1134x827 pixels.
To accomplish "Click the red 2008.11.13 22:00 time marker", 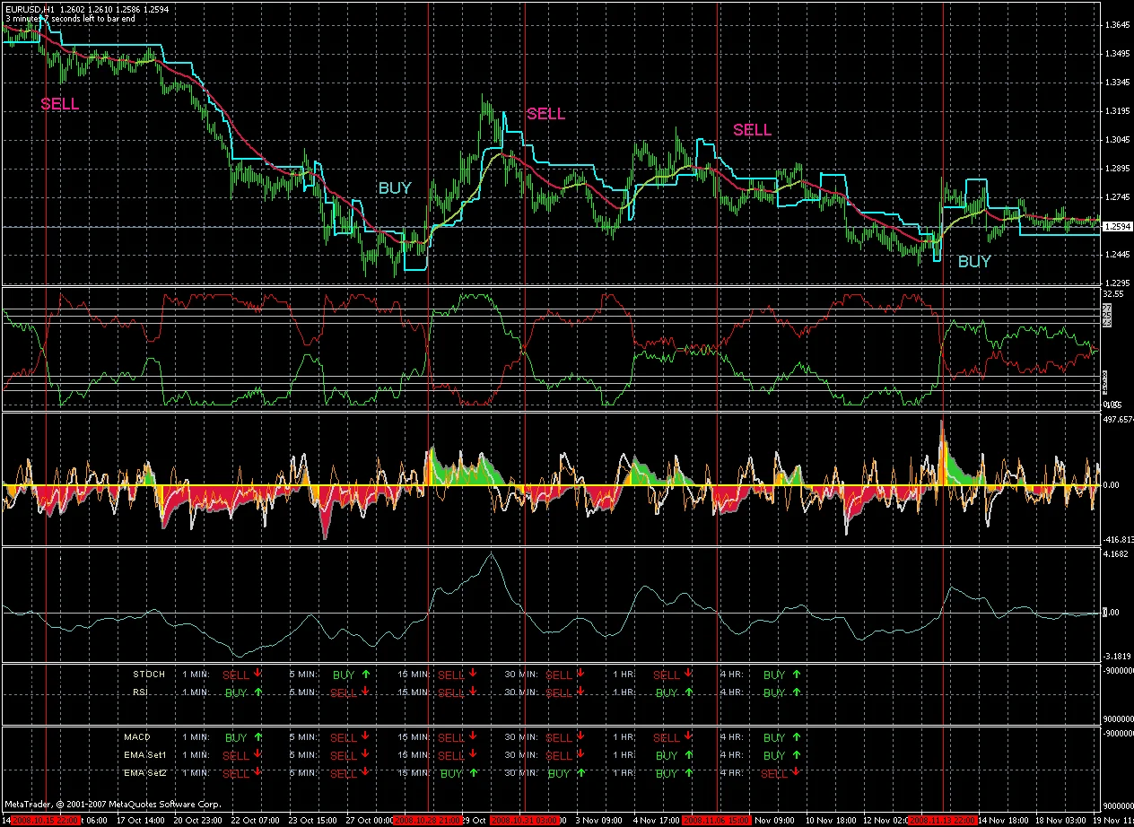I will [942, 820].
